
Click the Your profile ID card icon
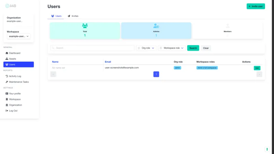(7, 93)
